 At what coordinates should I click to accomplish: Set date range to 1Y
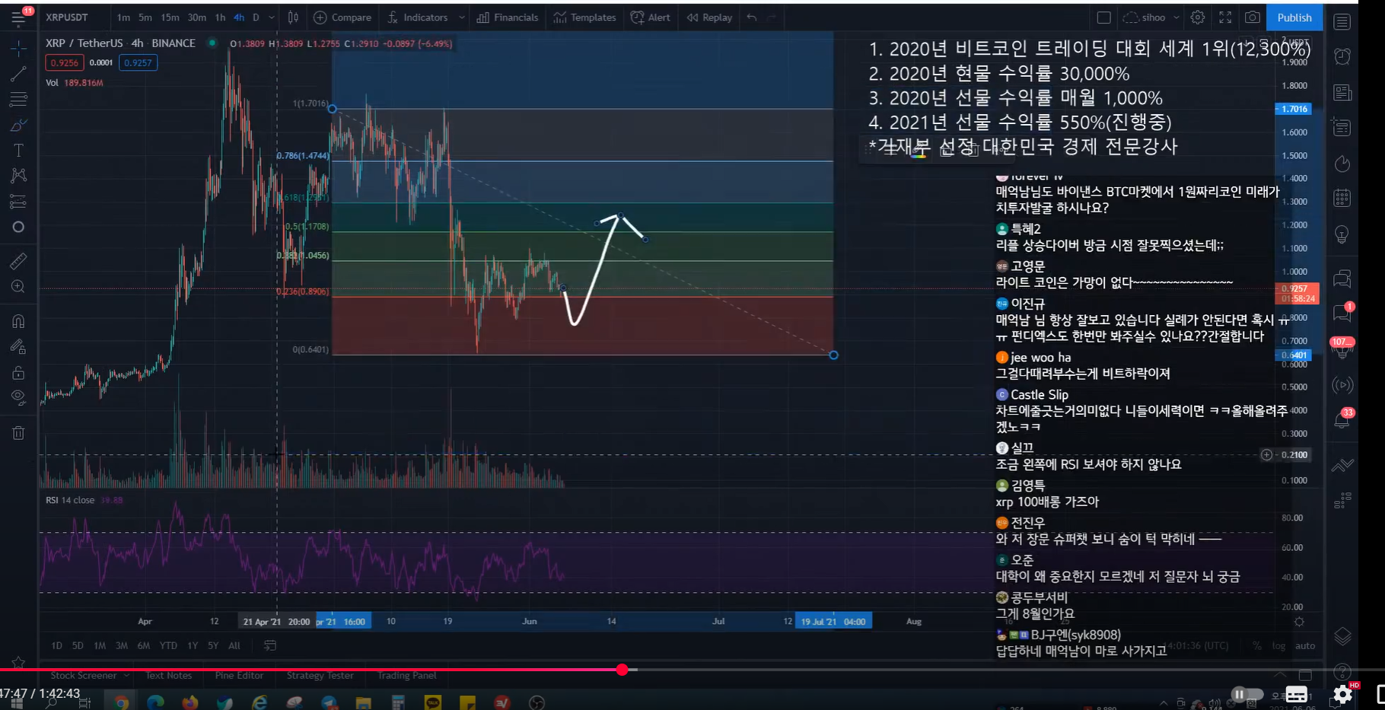click(193, 645)
